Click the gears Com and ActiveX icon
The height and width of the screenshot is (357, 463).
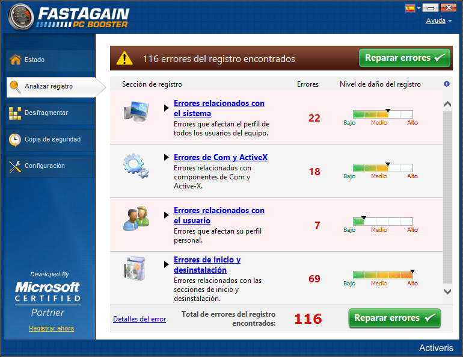click(136, 166)
